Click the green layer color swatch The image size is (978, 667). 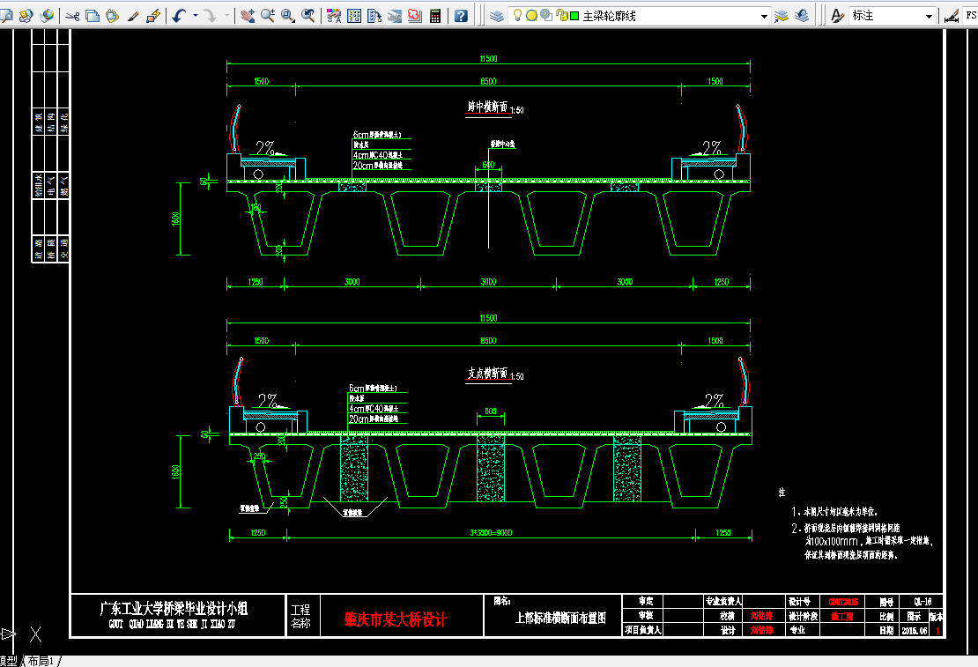point(574,16)
